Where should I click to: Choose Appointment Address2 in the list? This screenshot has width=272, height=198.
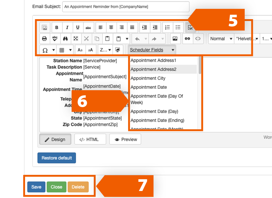[x=154, y=69]
